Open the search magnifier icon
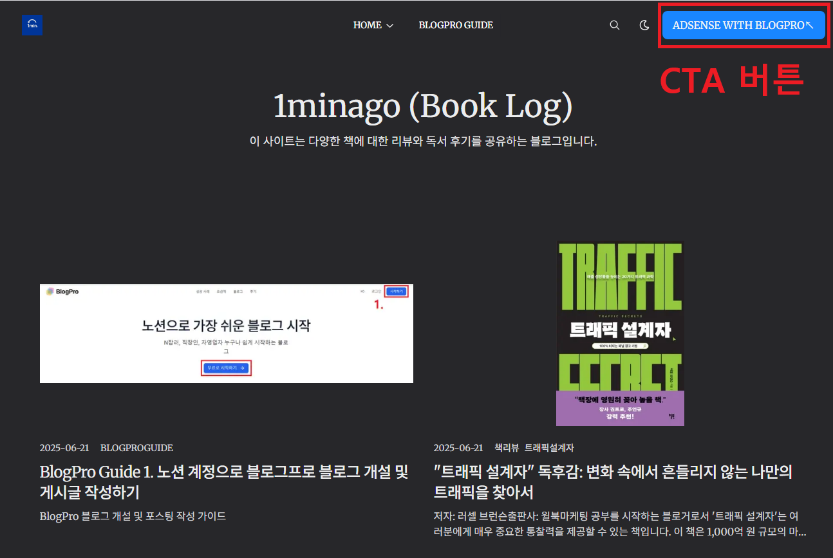This screenshot has width=833, height=558. [x=615, y=25]
